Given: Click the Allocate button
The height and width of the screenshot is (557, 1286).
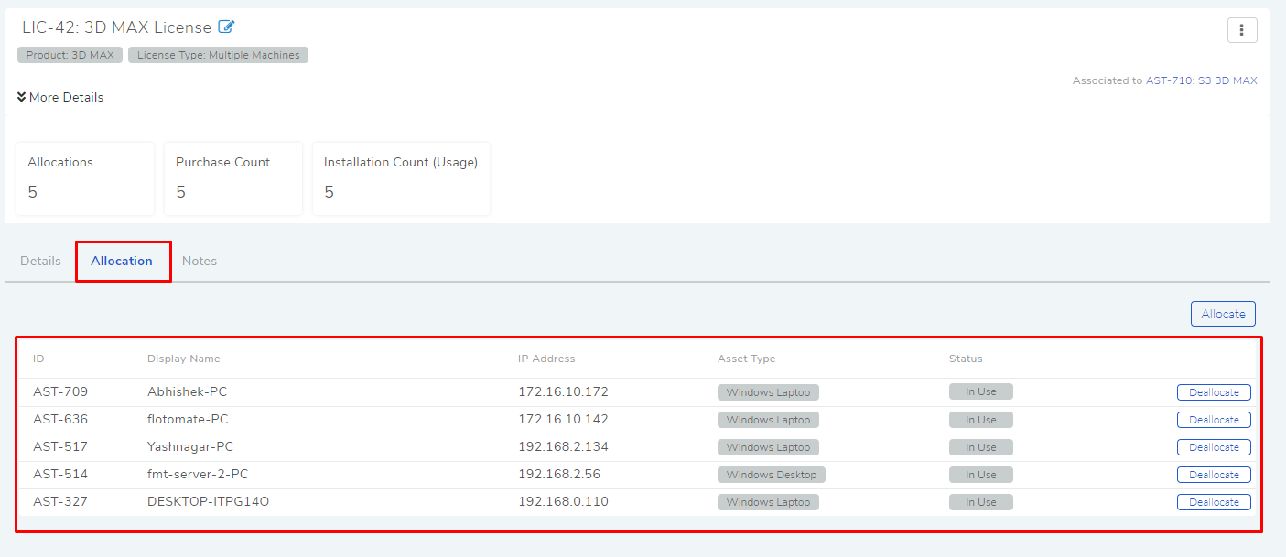Looking at the screenshot, I should point(1223,314).
